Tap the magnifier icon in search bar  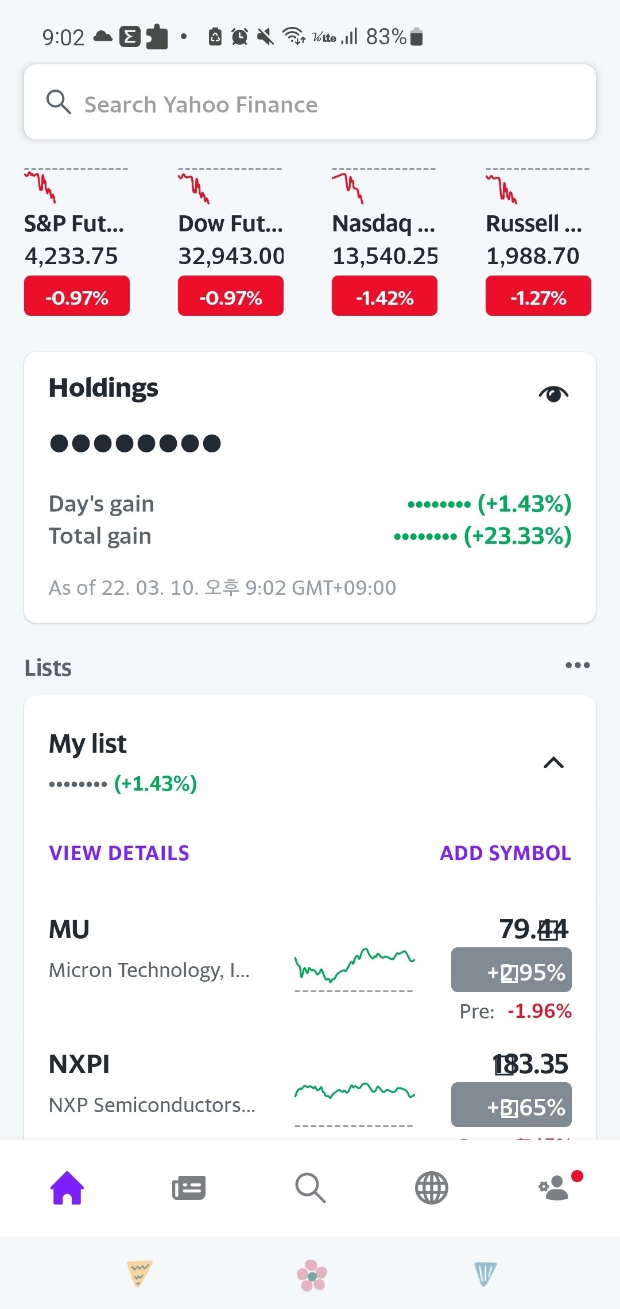coord(59,103)
